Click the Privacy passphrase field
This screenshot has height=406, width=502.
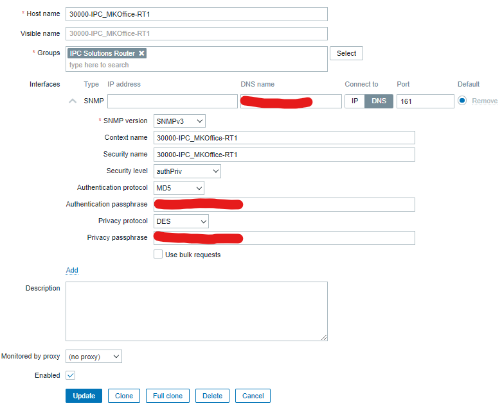pyautogui.click(x=284, y=238)
